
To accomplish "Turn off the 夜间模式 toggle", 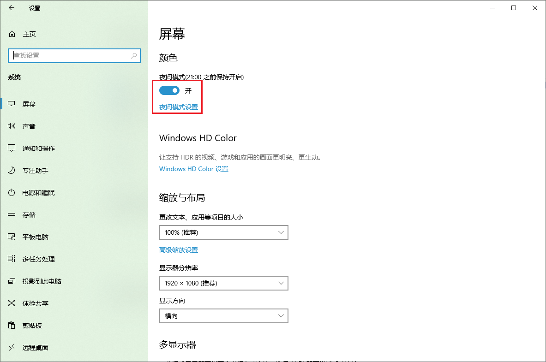I will click(x=169, y=90).
